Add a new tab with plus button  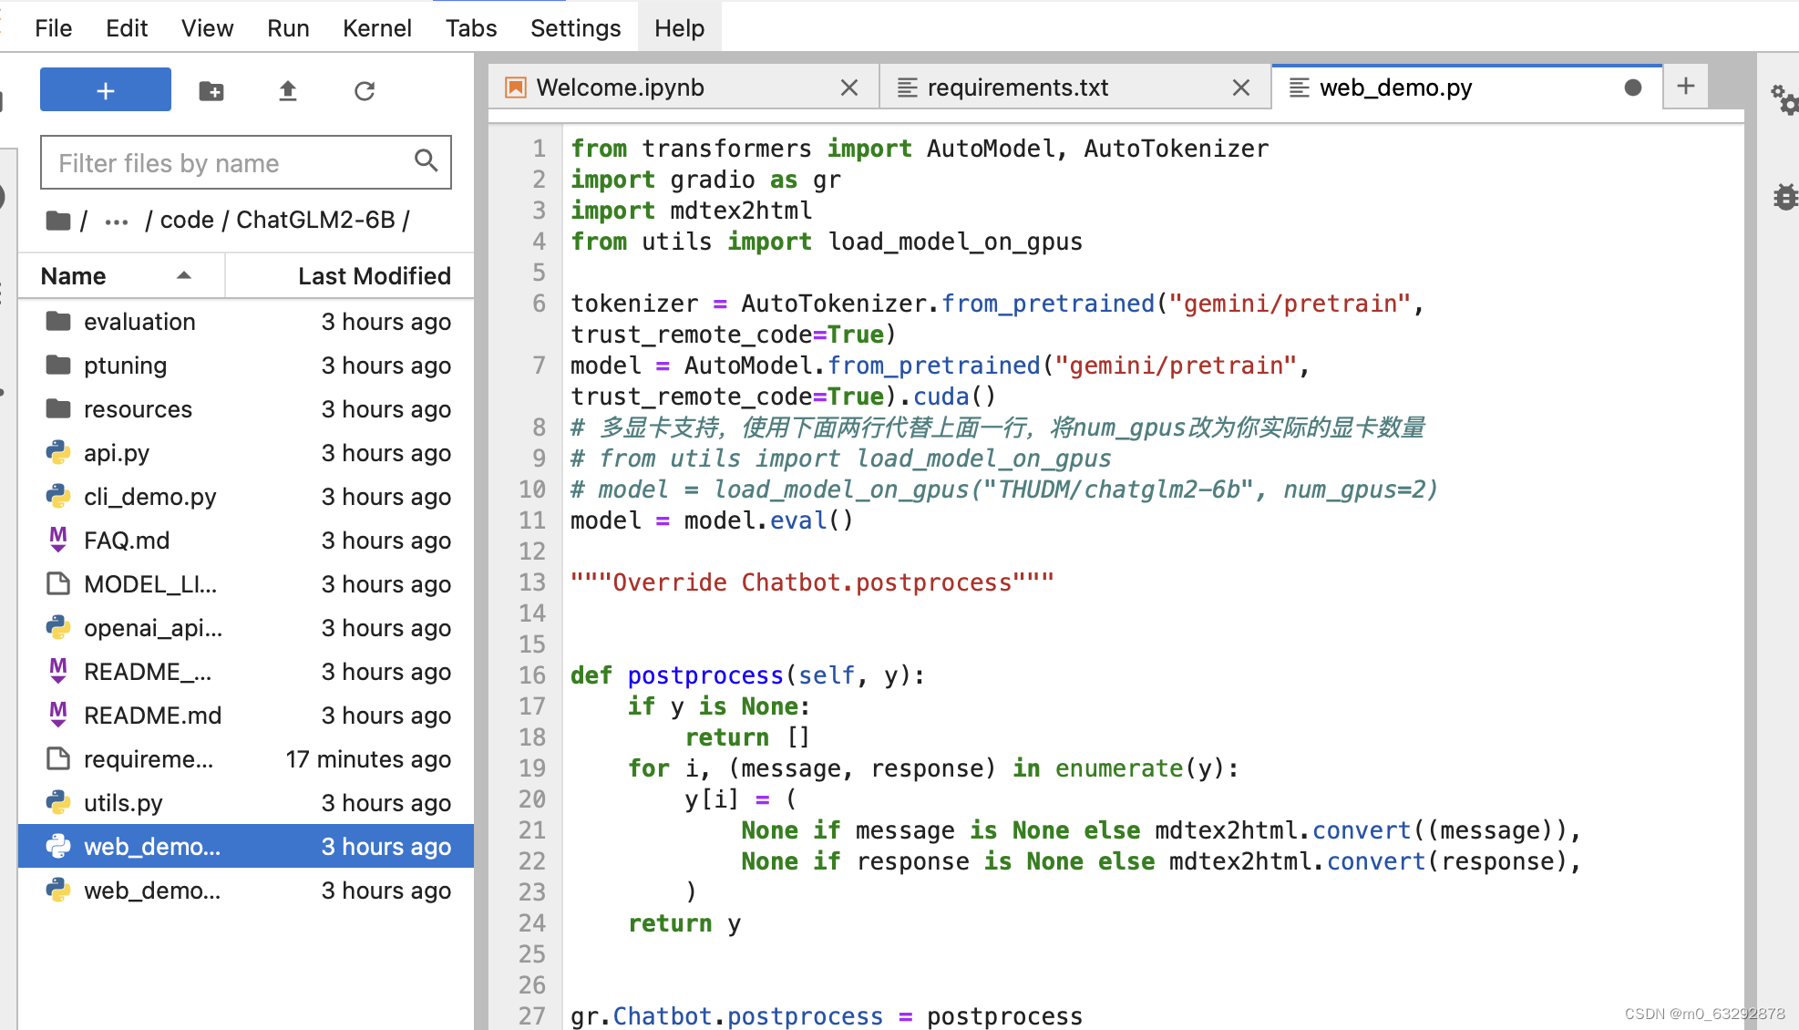pyautogui.click(x=1685, y=86)
